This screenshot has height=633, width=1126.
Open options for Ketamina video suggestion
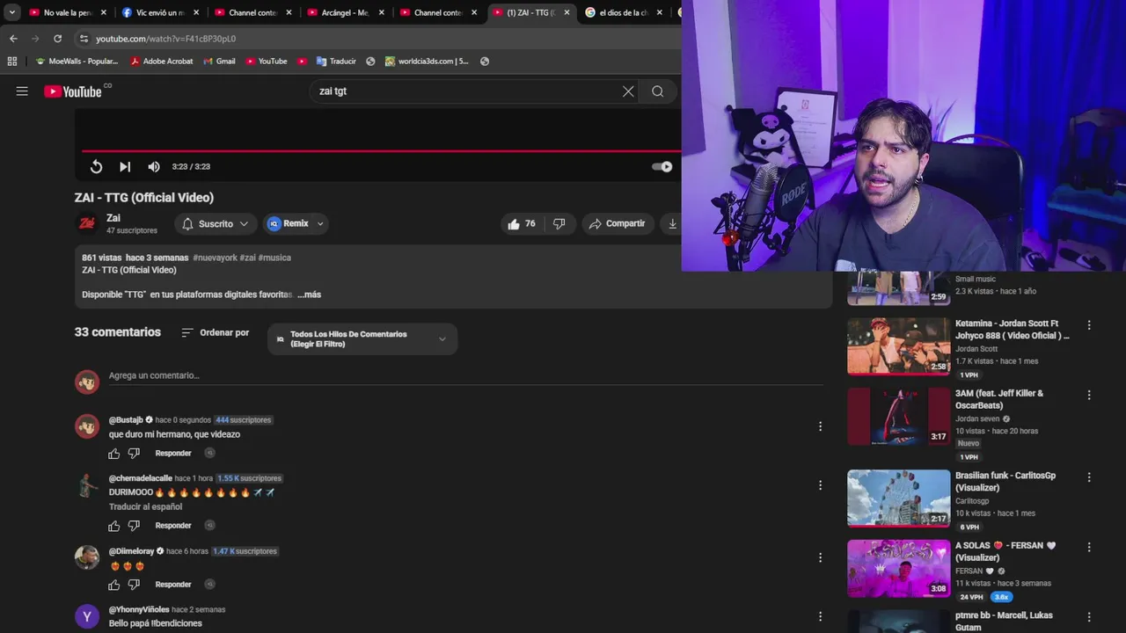coord(1089,325)
